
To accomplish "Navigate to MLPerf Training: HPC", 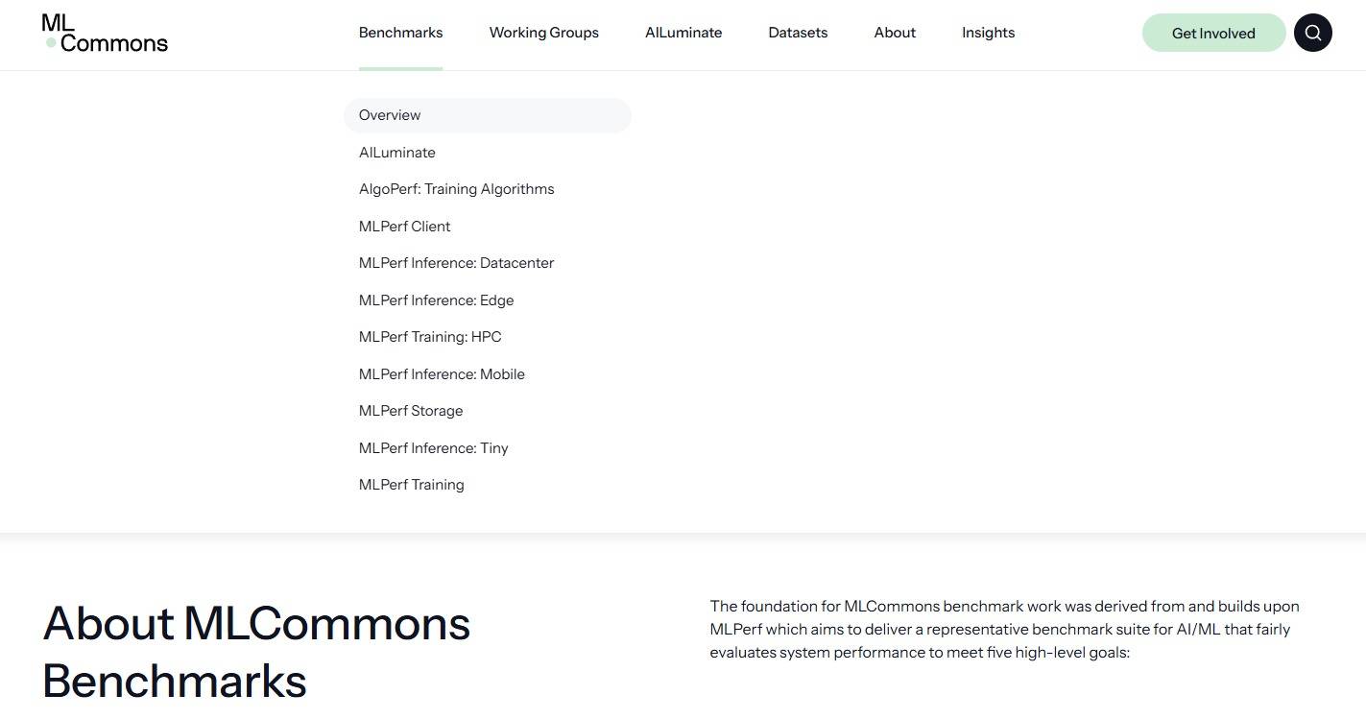I will point(430,337).
